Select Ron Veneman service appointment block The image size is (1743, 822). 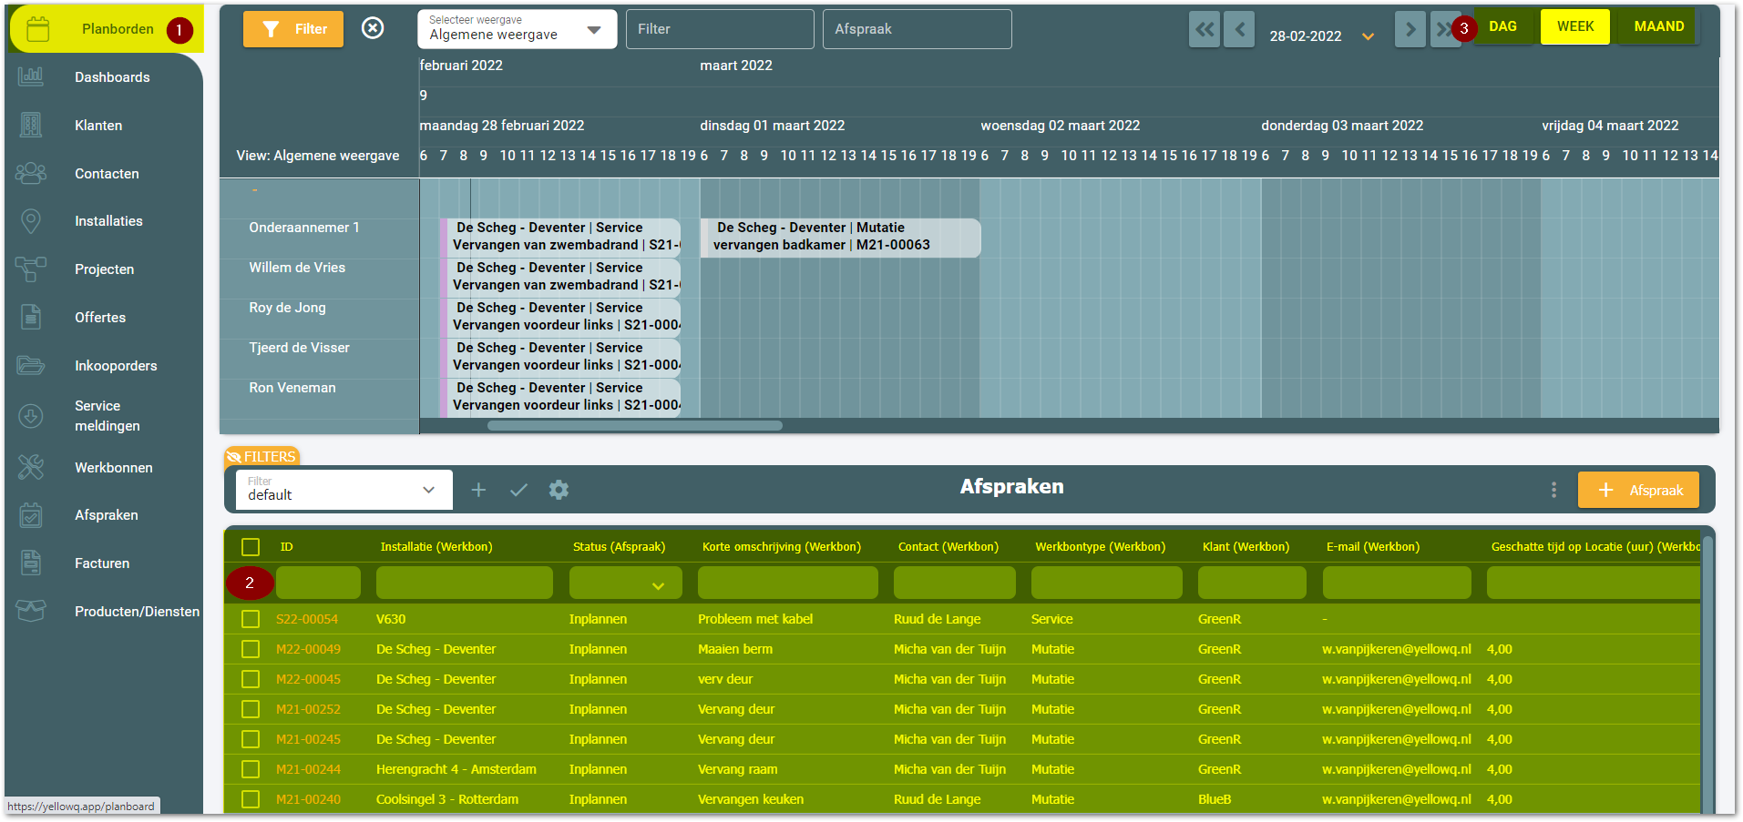tap(560, 397)
